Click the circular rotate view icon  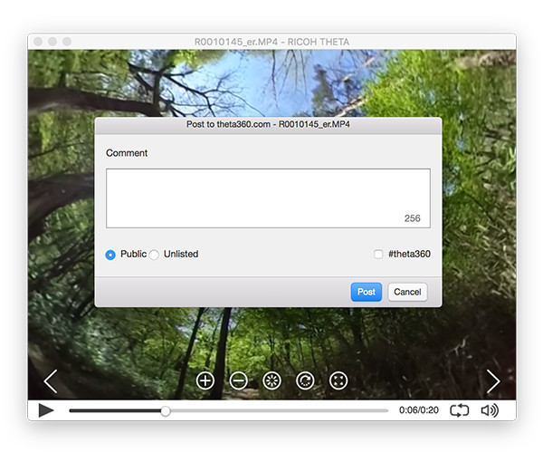[x=306, y=381]
